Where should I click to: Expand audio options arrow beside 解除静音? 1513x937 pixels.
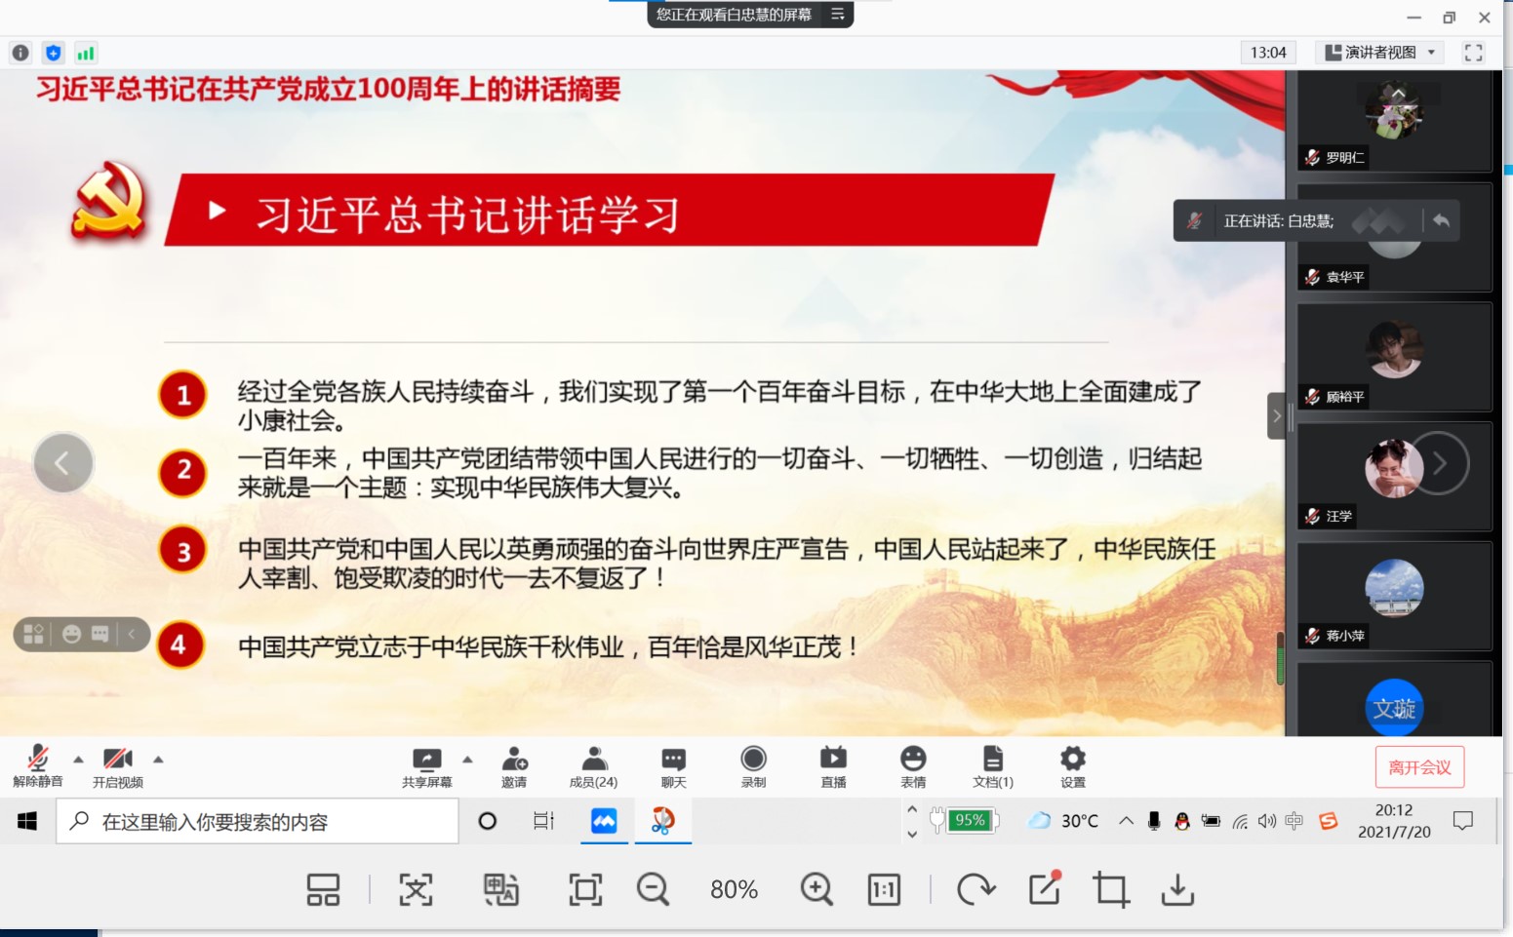pos(79,759)
